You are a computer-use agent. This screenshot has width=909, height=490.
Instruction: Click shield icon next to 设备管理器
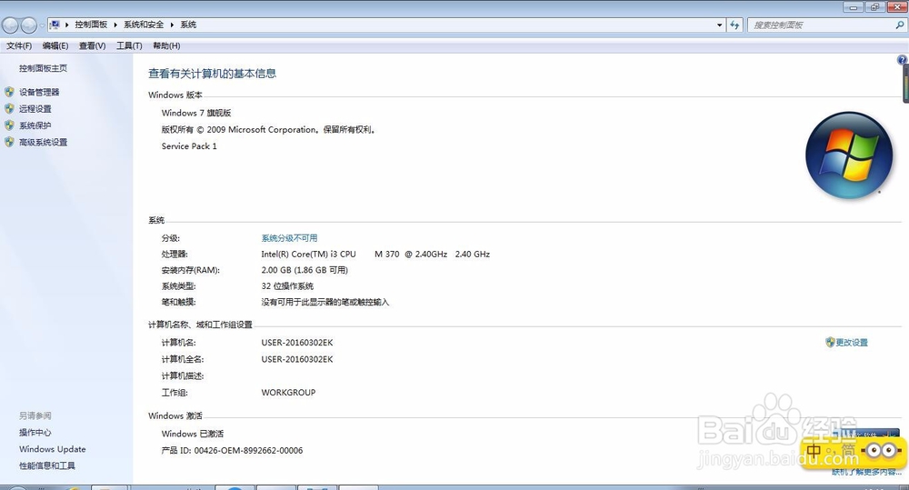tap(9, 92)
